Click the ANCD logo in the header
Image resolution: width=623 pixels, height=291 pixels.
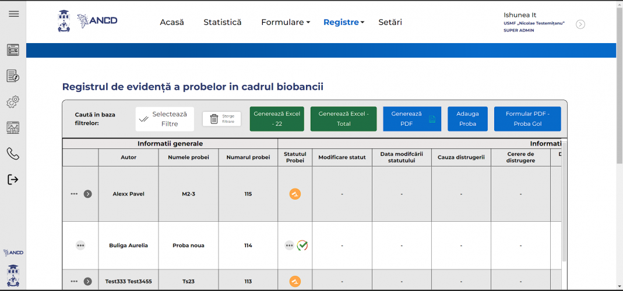pos(97,20)
